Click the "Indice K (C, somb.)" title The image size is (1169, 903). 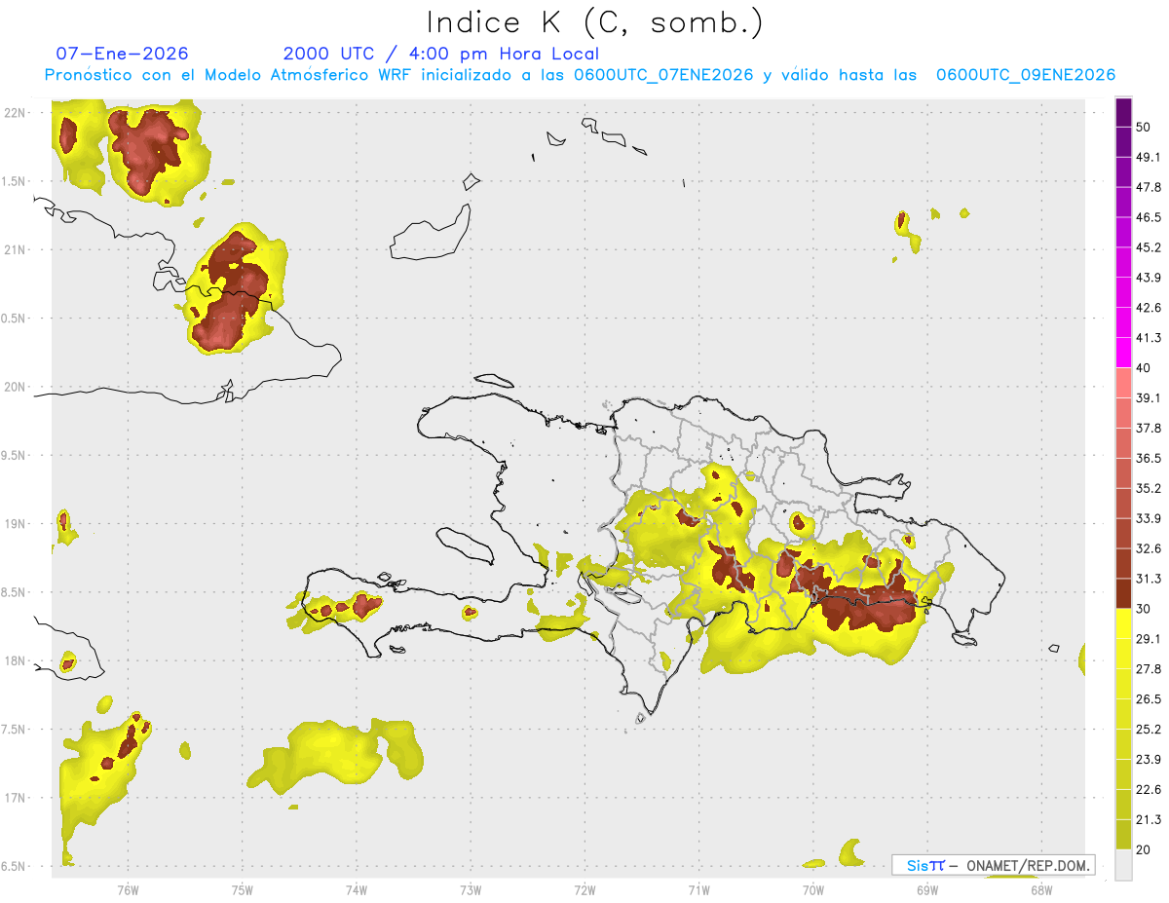tap(594, 22)
